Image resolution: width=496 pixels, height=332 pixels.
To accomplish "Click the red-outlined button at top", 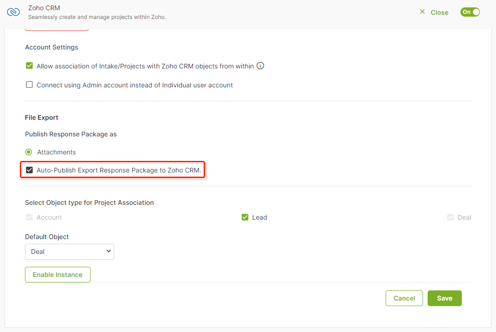I will click(56, 30).
